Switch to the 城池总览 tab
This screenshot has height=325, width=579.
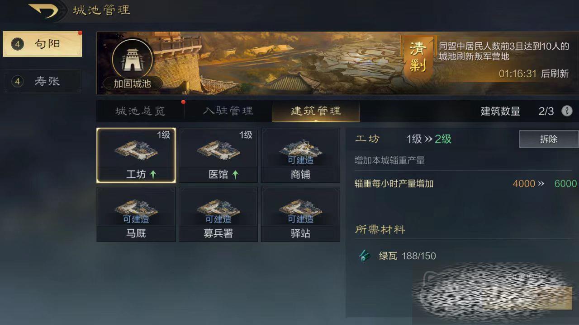click(140, 111)
